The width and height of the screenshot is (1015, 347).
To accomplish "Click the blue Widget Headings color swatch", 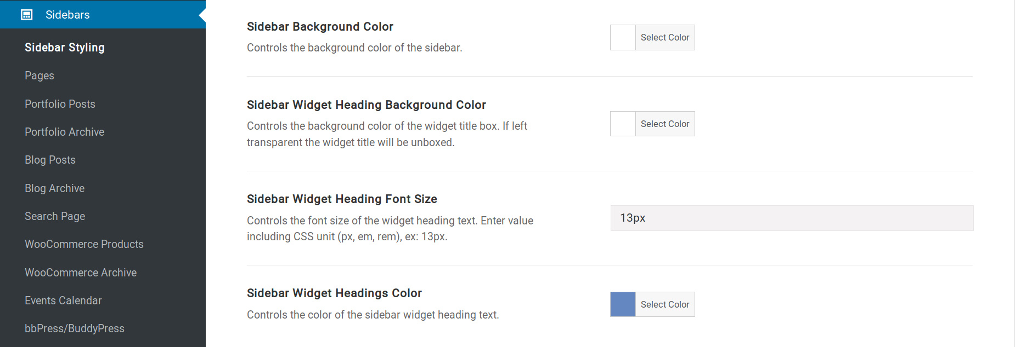I will point(623,304).
